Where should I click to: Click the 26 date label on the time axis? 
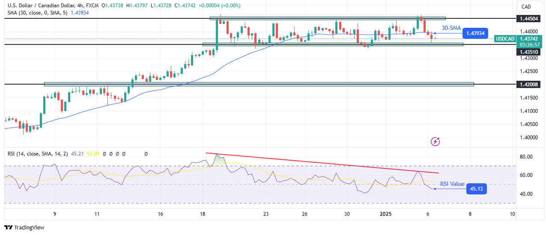tap(304, 214)
